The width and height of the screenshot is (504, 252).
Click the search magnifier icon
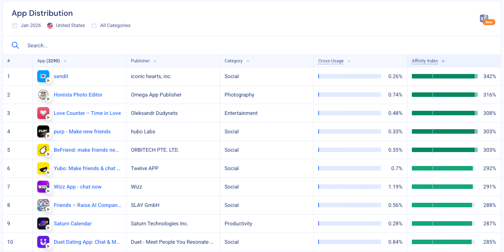coord(15,45)
